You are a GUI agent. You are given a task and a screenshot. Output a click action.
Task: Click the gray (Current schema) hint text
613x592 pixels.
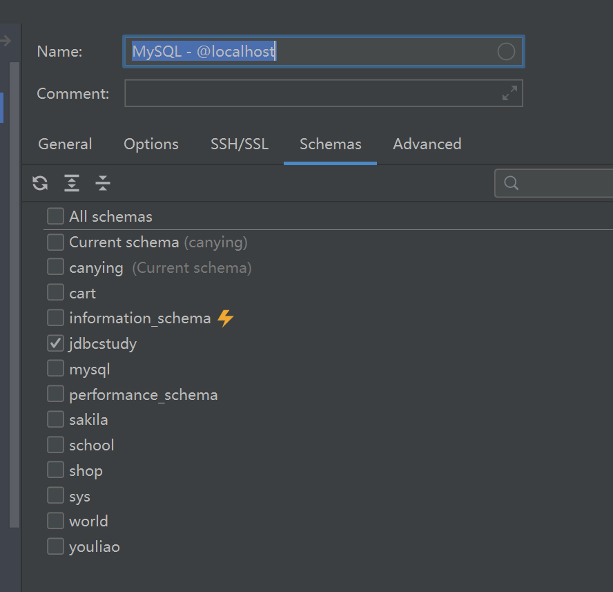click(x=192, y=268)
